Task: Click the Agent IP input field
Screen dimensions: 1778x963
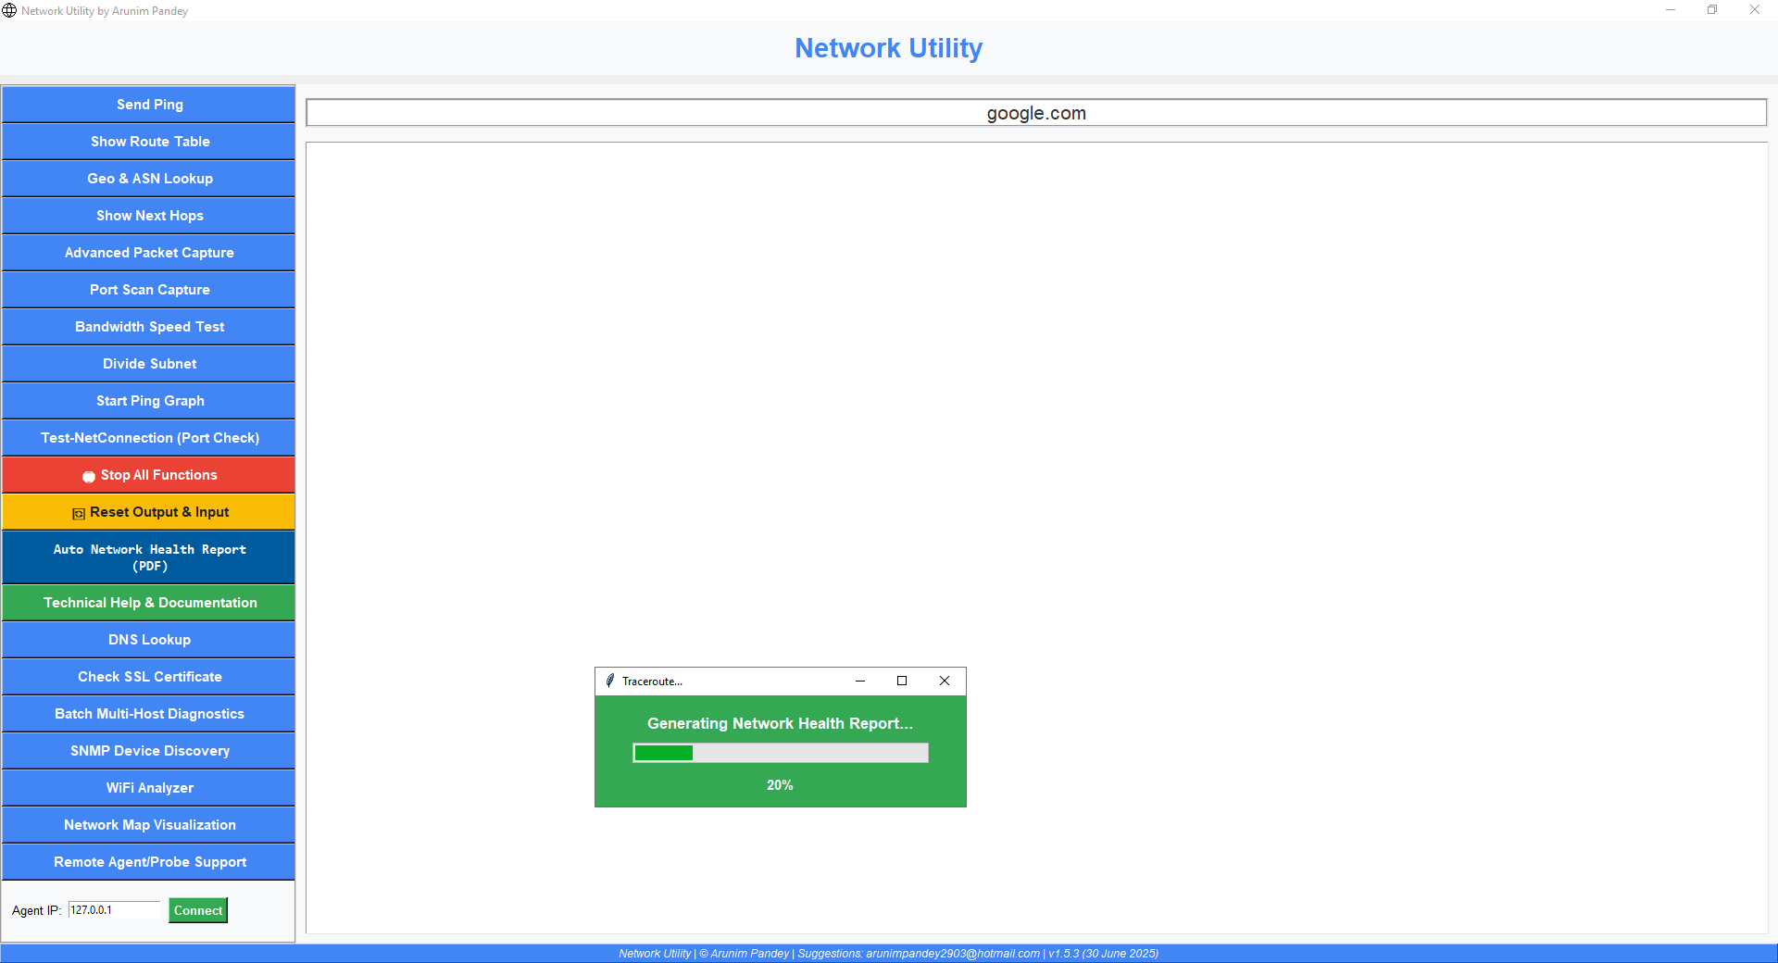Action: tap(114, 910)
